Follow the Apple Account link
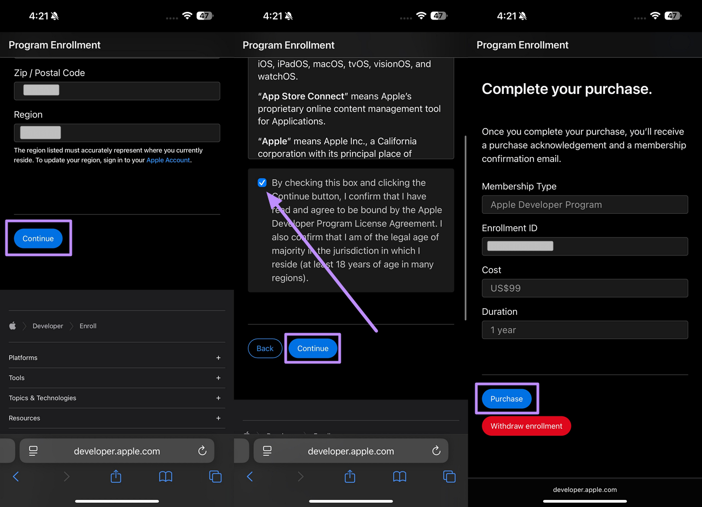 click(168, 160)
